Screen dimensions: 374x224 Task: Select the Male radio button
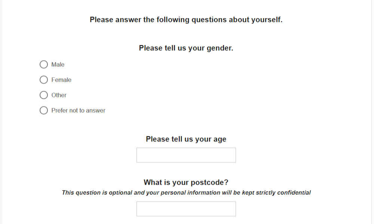click(x=44, y=64)
